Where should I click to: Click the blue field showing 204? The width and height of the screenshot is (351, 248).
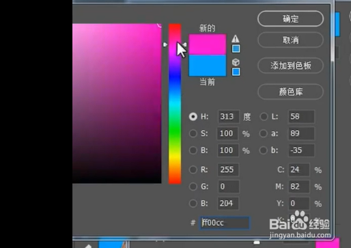(228, 204)
